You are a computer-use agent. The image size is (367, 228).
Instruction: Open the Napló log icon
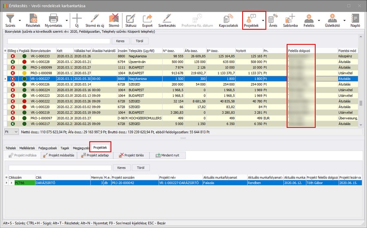(355, 20)
